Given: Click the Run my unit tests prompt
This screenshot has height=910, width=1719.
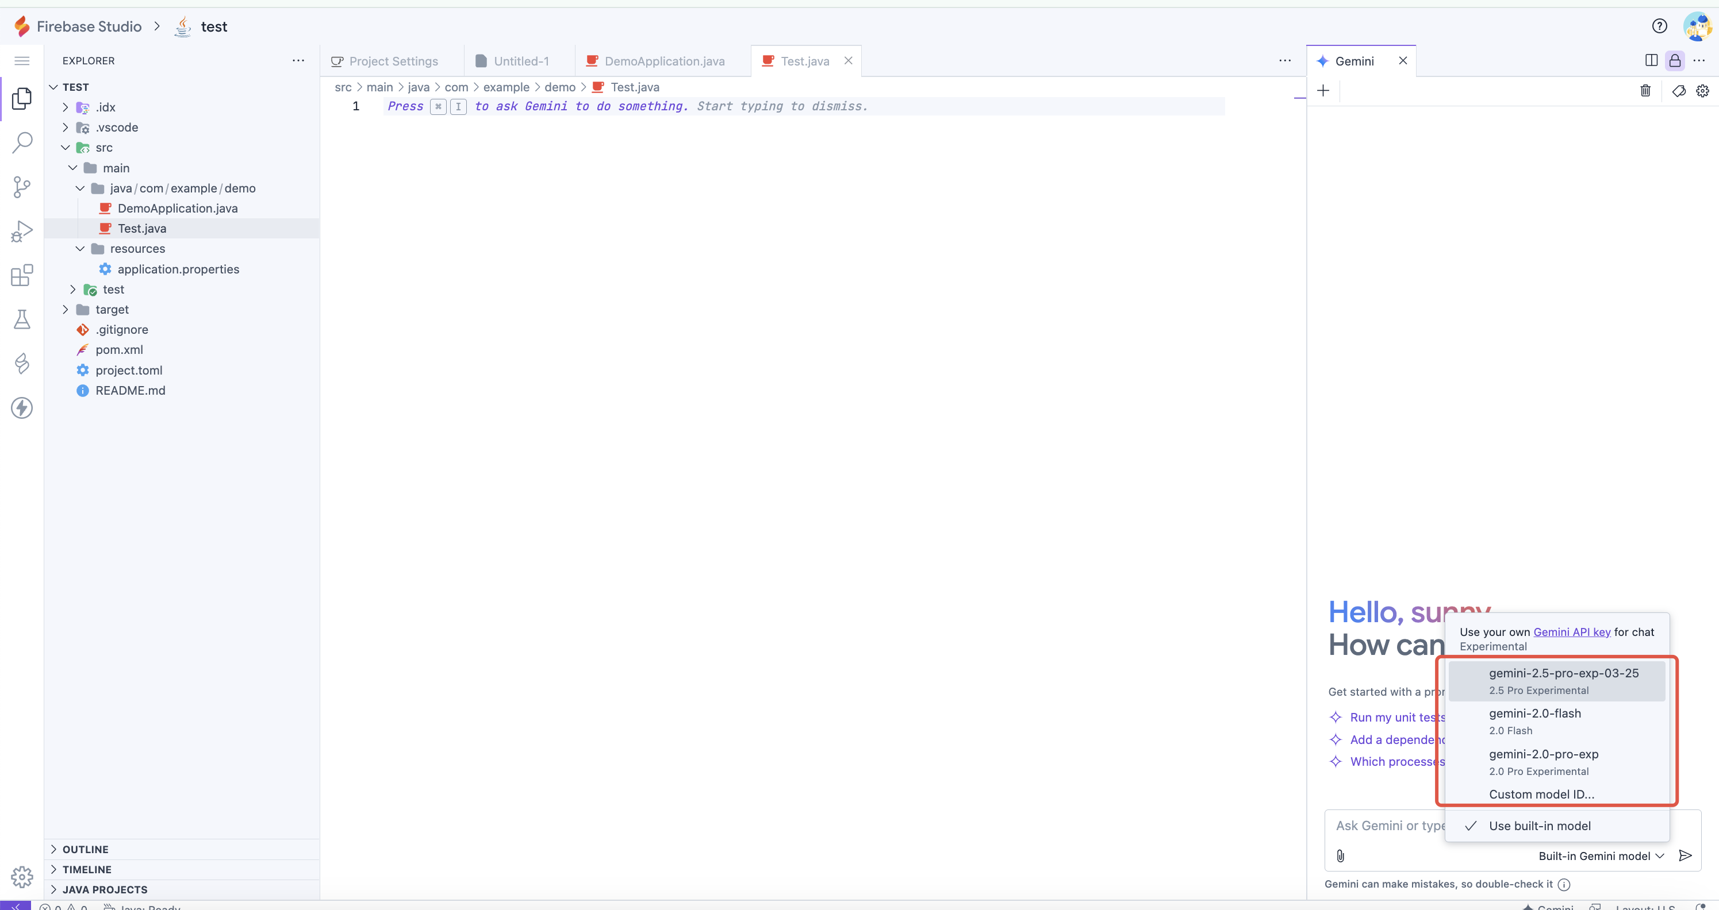Looking at the screenshot, I should (1396, 718).
